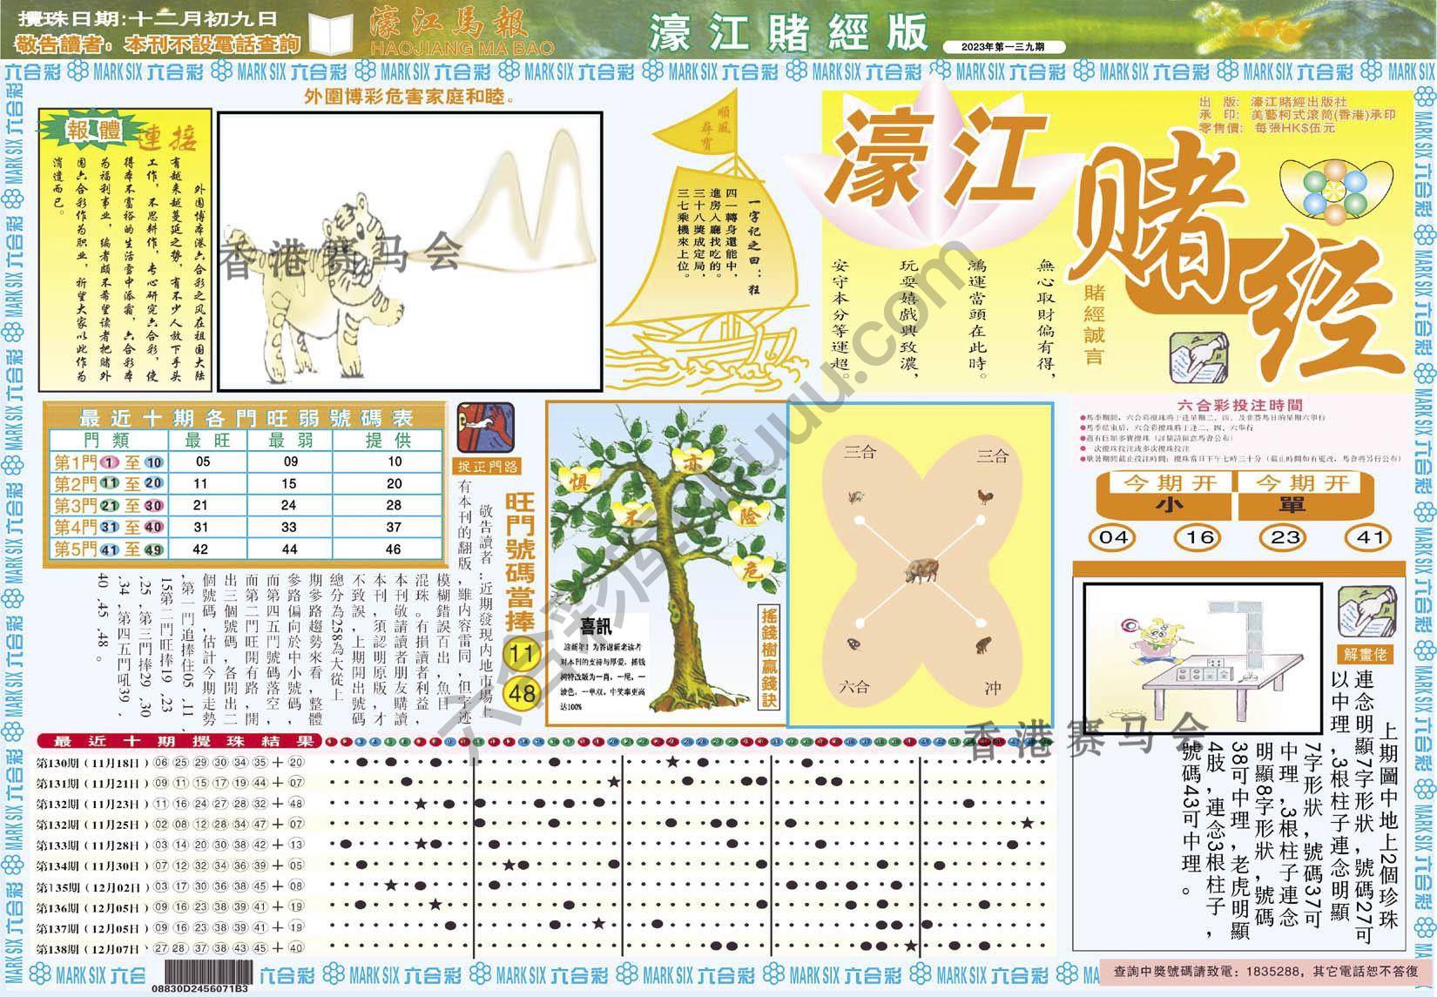Click the oval number 16

(x=1199, y=536)
